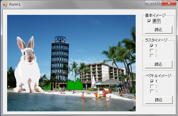
Task: Toggle the 表示 checkbox under 基本イメージ
Action: pyautogui.click(x=149, y=21)
